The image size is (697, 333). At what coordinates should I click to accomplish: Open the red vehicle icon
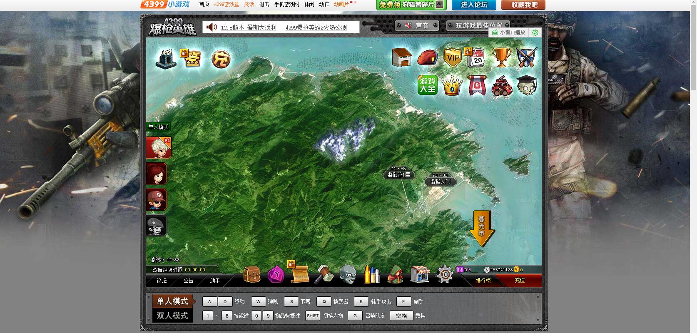502,86
